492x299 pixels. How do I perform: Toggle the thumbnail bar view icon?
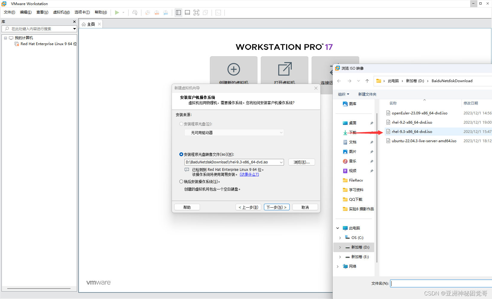187,13
